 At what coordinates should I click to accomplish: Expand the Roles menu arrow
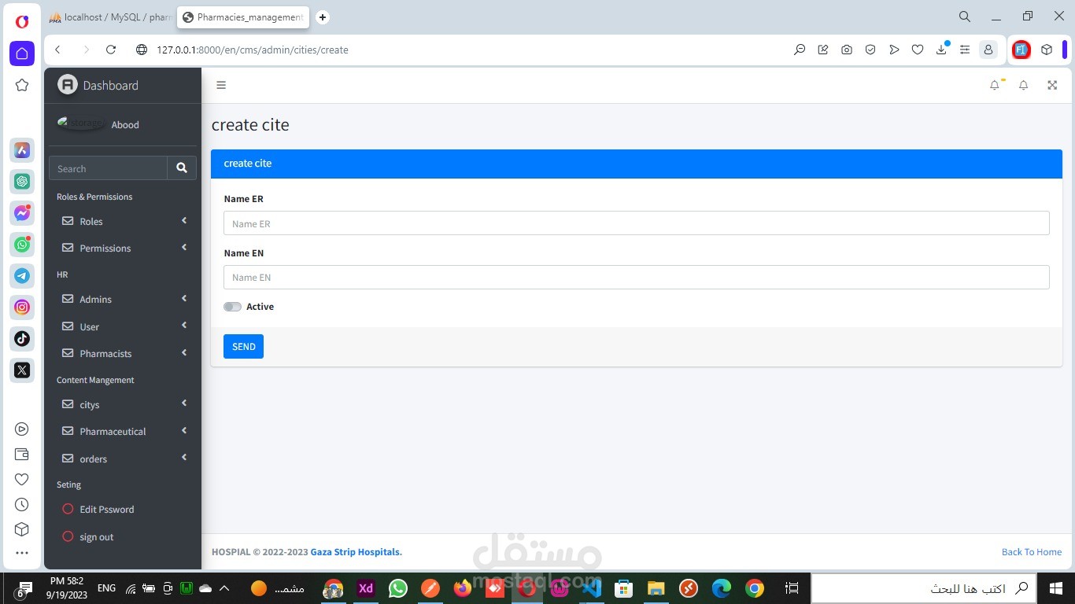tap(184, 221)
